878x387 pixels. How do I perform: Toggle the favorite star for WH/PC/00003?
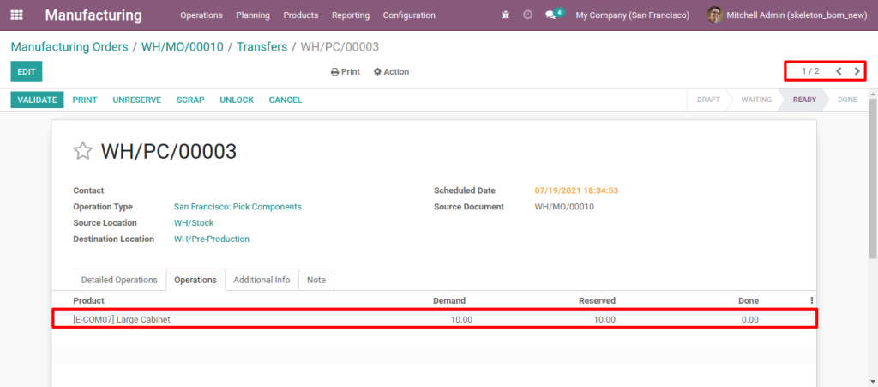click(82, 152)
